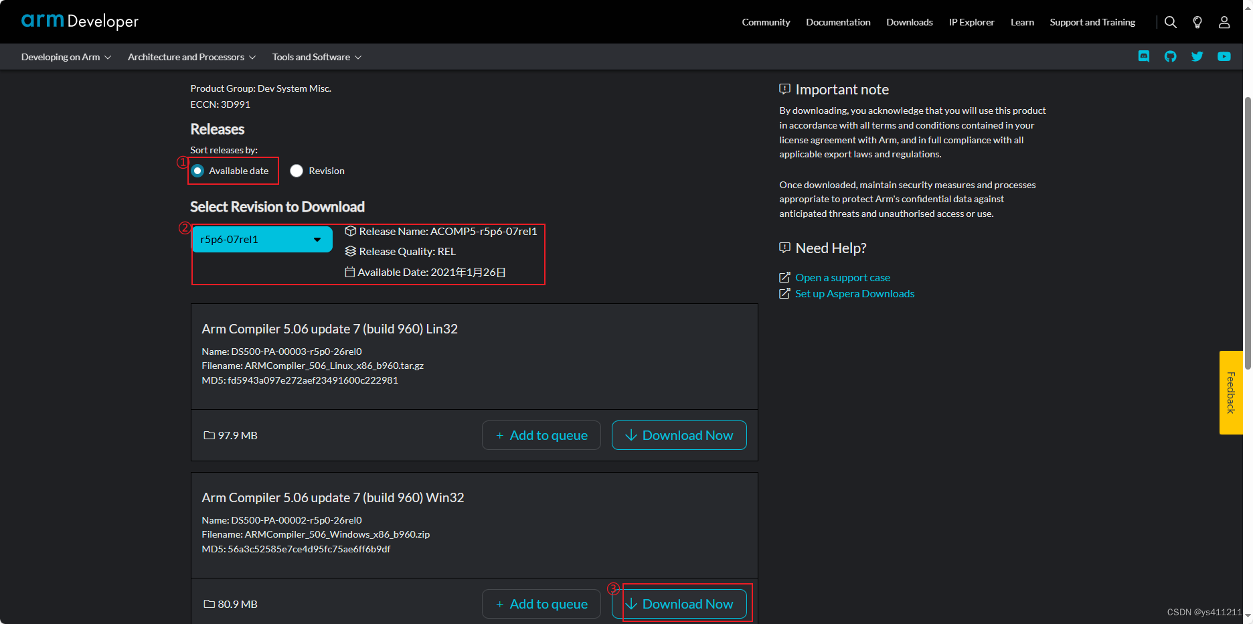Click the ECCN: 3D991 text
Screen dimensions: 1253x624
[220, 104]
